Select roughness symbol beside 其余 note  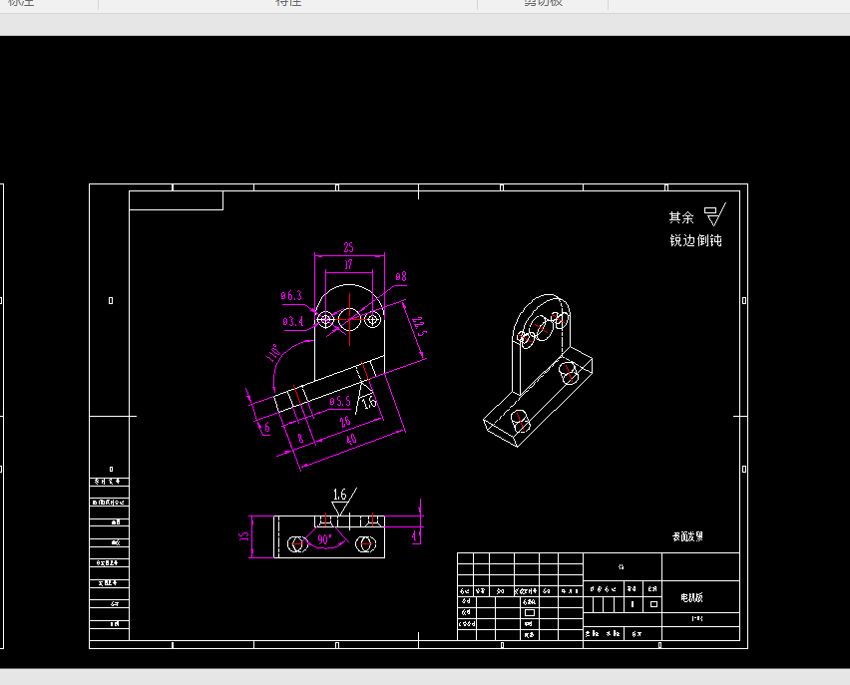[x=715, y=214]
